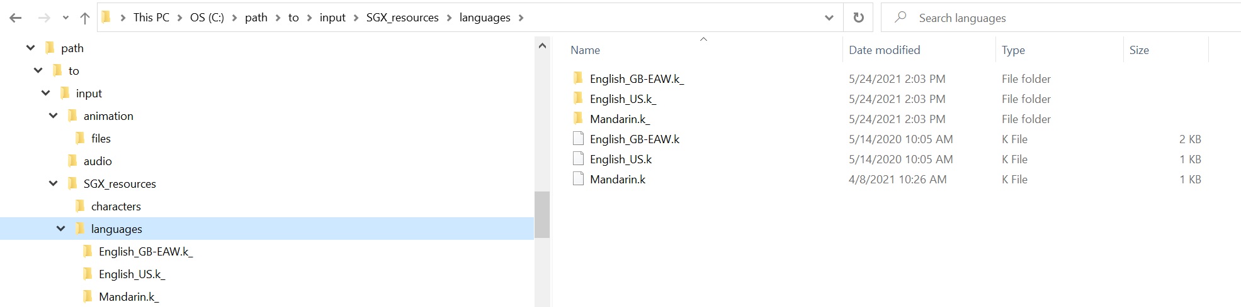Click the Type column header
Screen dimensions: 1241x307
(x=1013, y=50)
